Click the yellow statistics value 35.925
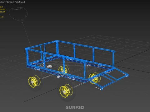The height and width of the screenshot is (112, 150). pos(2,9)
